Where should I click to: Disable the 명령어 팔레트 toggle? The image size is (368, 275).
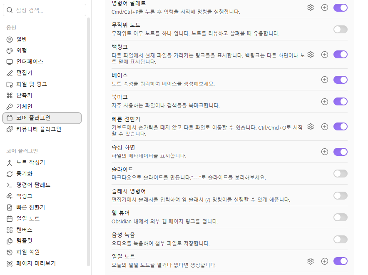click(x=340, y=7)
